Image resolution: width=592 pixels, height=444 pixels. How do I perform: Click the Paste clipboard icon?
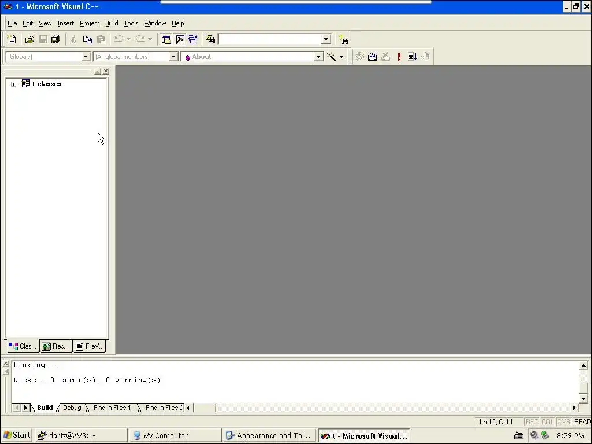[101, 39]
